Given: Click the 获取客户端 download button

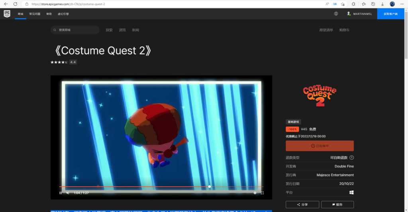Looking at the screenshot, I should (x=390, y=14).
